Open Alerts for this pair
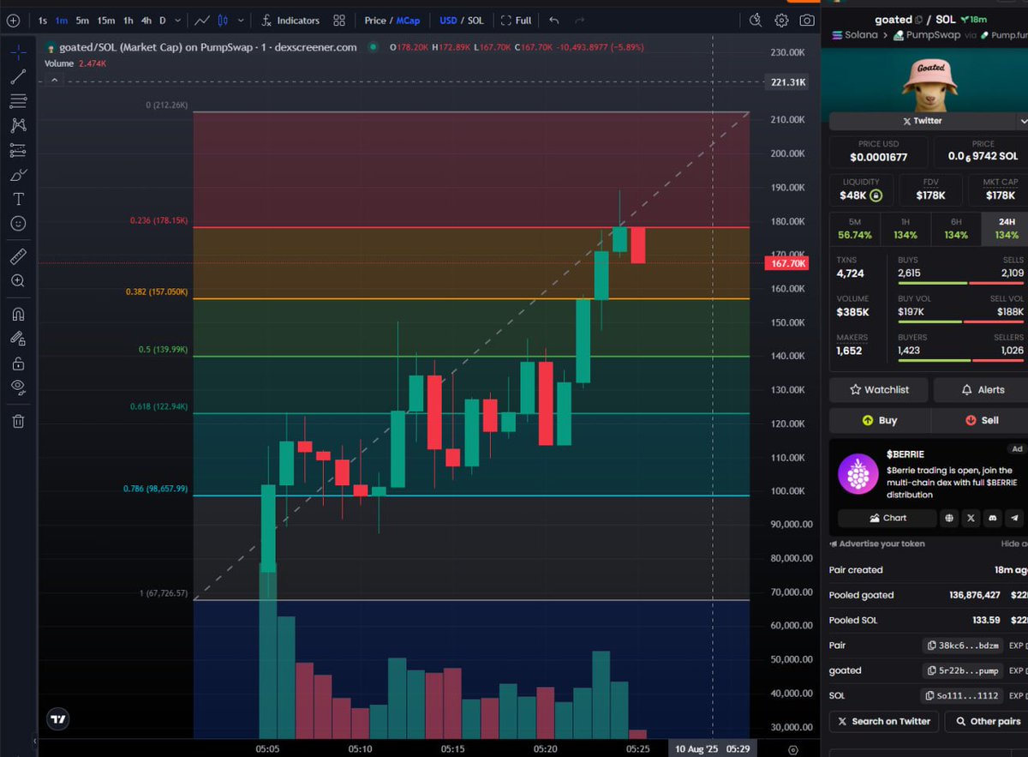The width and height of the screenshot is (1028, 757). [982, 389]
